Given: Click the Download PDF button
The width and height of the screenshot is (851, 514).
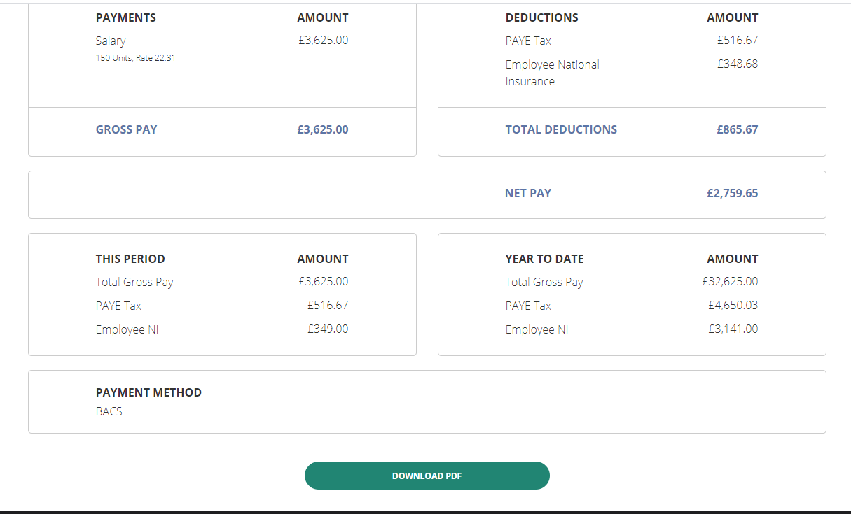Looking at the screenshot, I should (427, 476).
